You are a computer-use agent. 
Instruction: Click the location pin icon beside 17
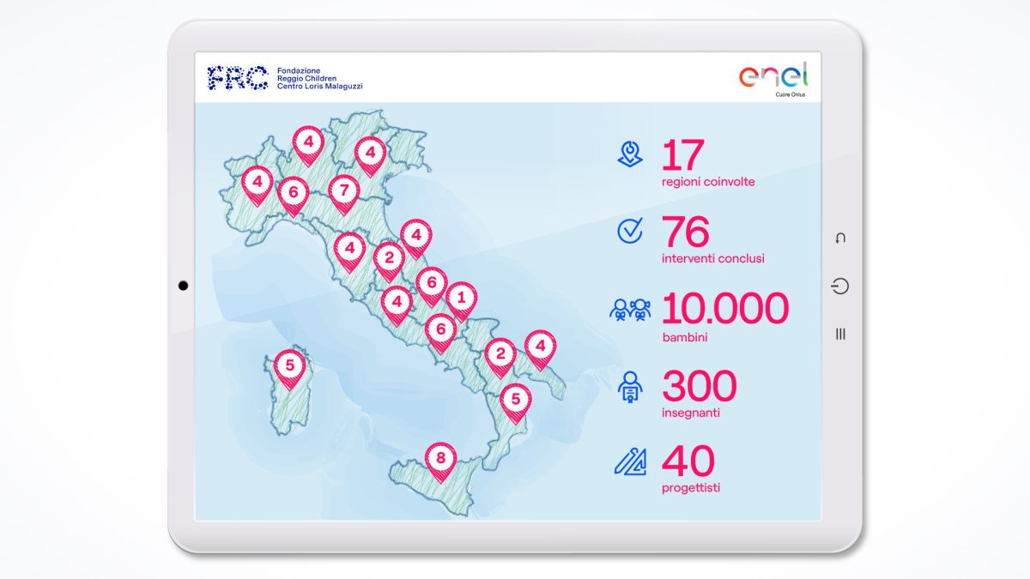(630, 155)
